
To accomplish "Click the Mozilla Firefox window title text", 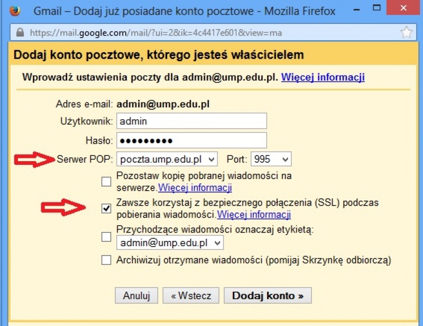I will (x=185, y=11).
